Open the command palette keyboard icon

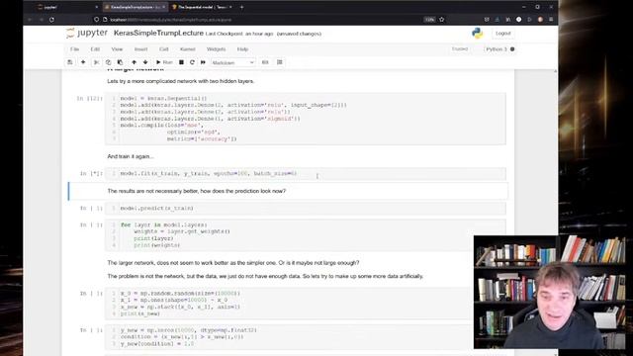pyautogui.click(x=265, y=62)
